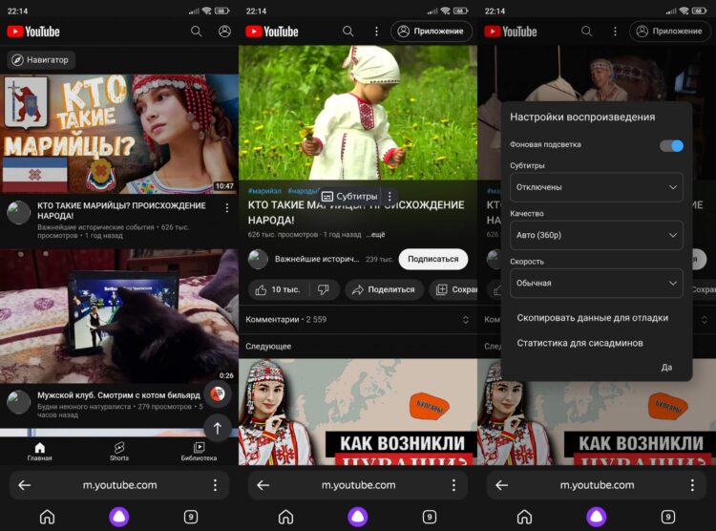
Task: Open the three-dot menu beside Субтитры
Action: pyautogui.click(x=390, y=197)
